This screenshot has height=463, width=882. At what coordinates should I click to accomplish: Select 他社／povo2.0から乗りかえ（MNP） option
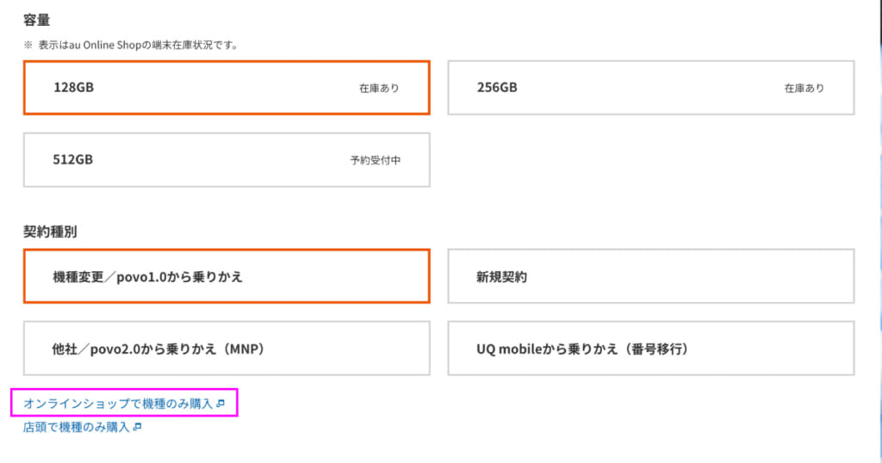tap(227, 349)
